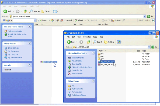Click Publish this file to the Web

pos(82,67)
